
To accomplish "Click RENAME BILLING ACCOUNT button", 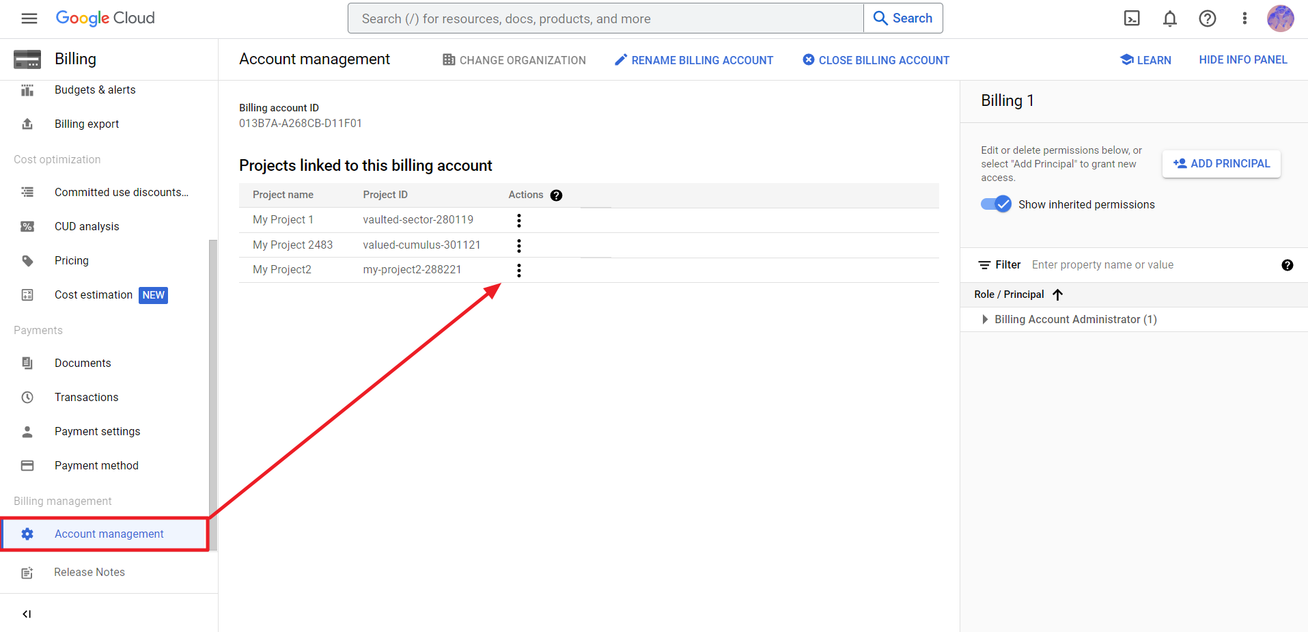I will click(x=694, y=60).
